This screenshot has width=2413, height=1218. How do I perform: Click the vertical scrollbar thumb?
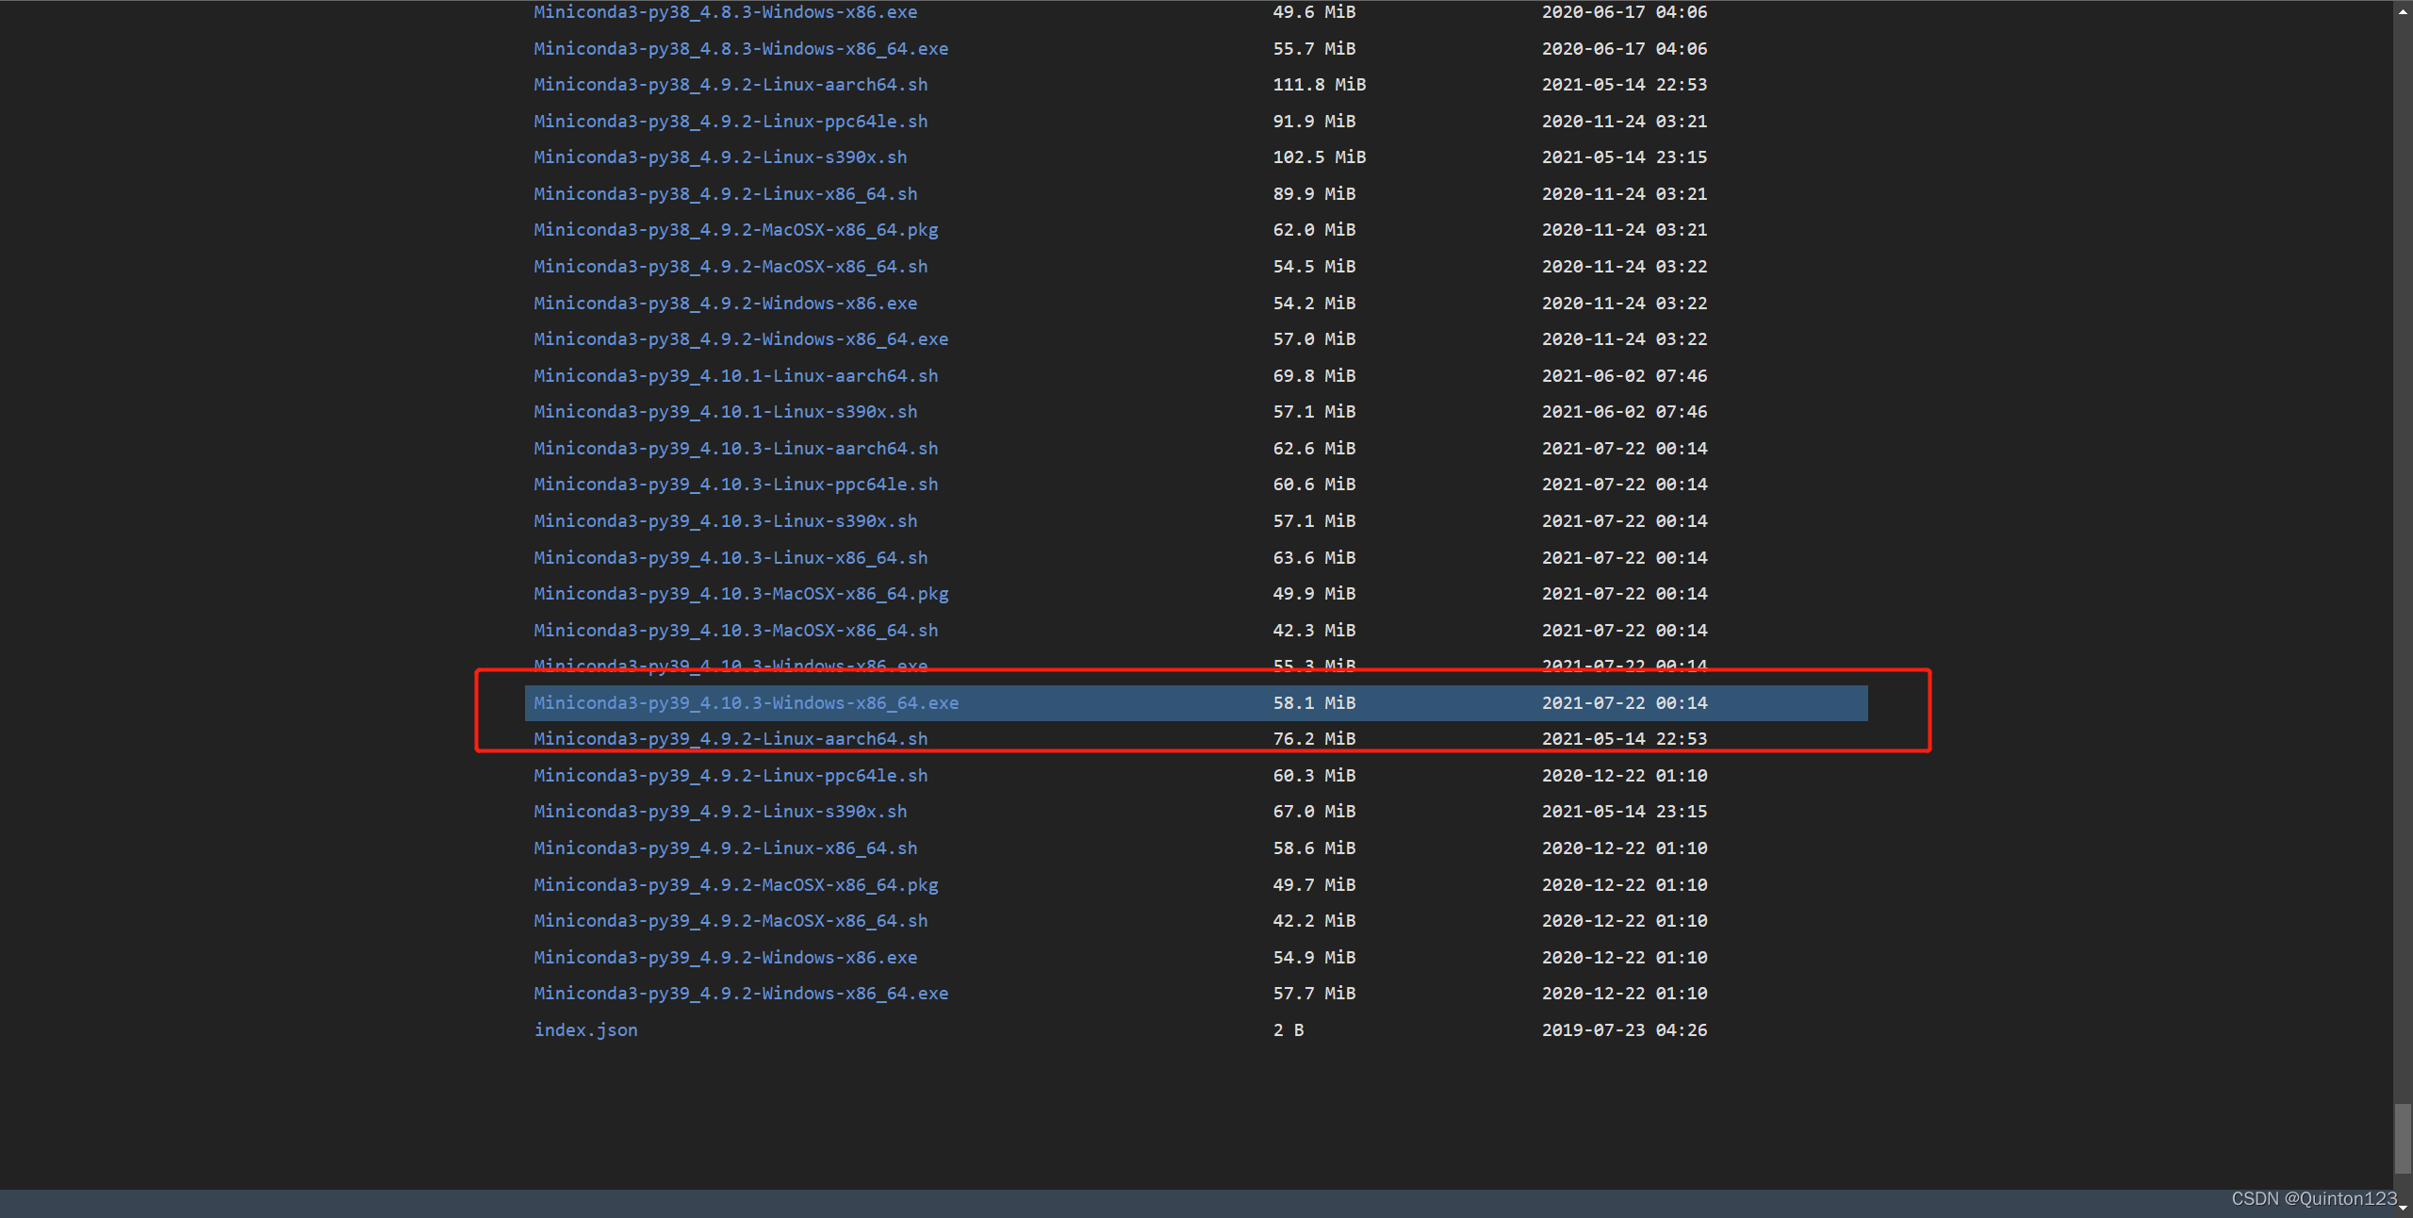point(2402,1139)
